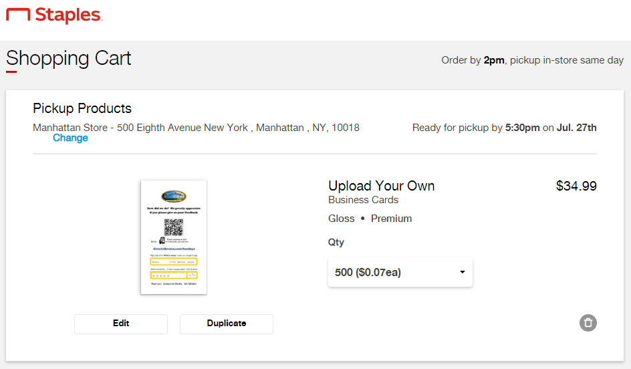Click the Staples wordmark text

click(x=68, y=15)
